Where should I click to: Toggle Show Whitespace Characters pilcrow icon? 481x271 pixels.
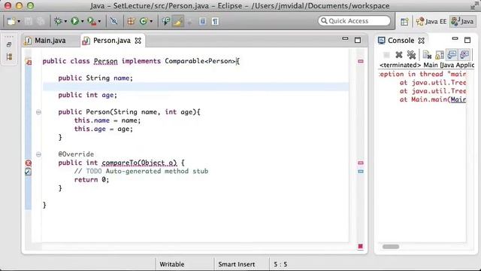click(216, 21)
